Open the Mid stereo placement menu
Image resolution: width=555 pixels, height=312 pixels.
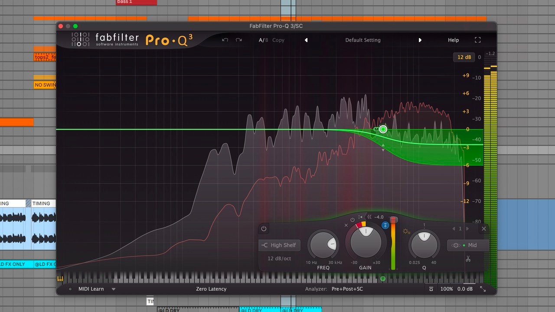coord(467,245)
